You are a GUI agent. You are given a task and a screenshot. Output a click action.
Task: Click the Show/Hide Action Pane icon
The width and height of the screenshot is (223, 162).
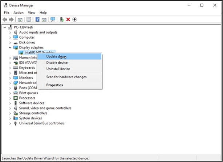point(44,20)
